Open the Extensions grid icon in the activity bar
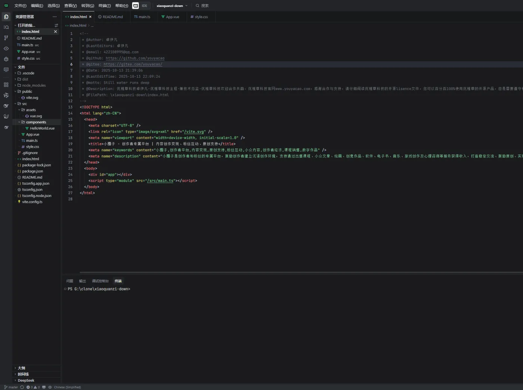This screenshot has height=390, width=523. [6, 85]
